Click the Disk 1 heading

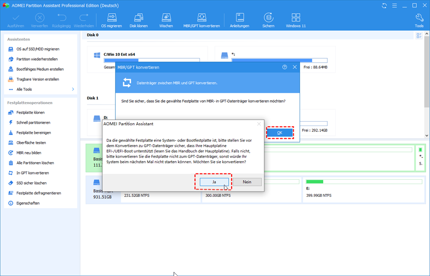(x=93, y=98)
